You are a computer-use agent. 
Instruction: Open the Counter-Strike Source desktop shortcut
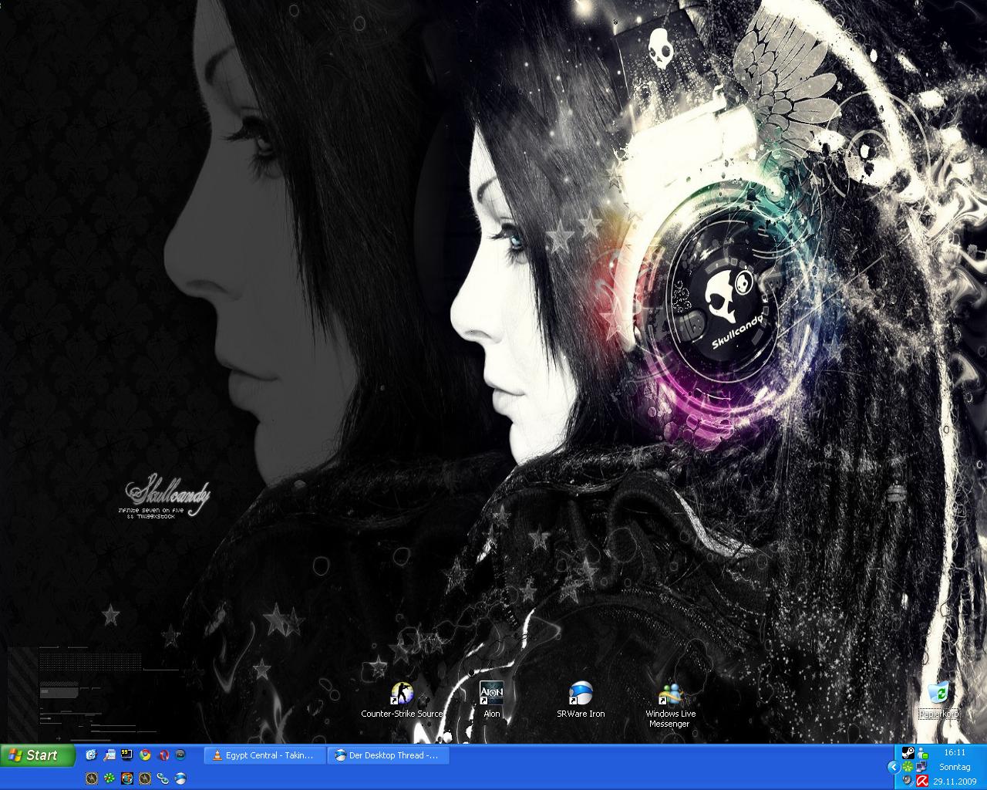[x=402, y=694]
